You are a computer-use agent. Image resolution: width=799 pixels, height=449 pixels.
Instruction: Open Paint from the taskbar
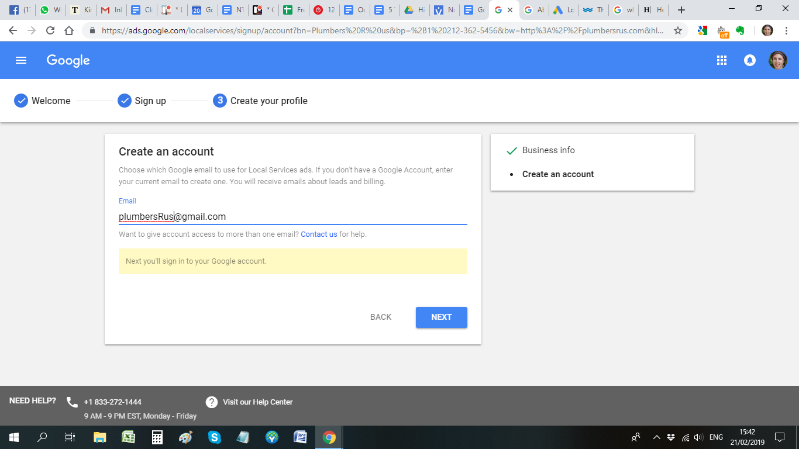[185, 437]
